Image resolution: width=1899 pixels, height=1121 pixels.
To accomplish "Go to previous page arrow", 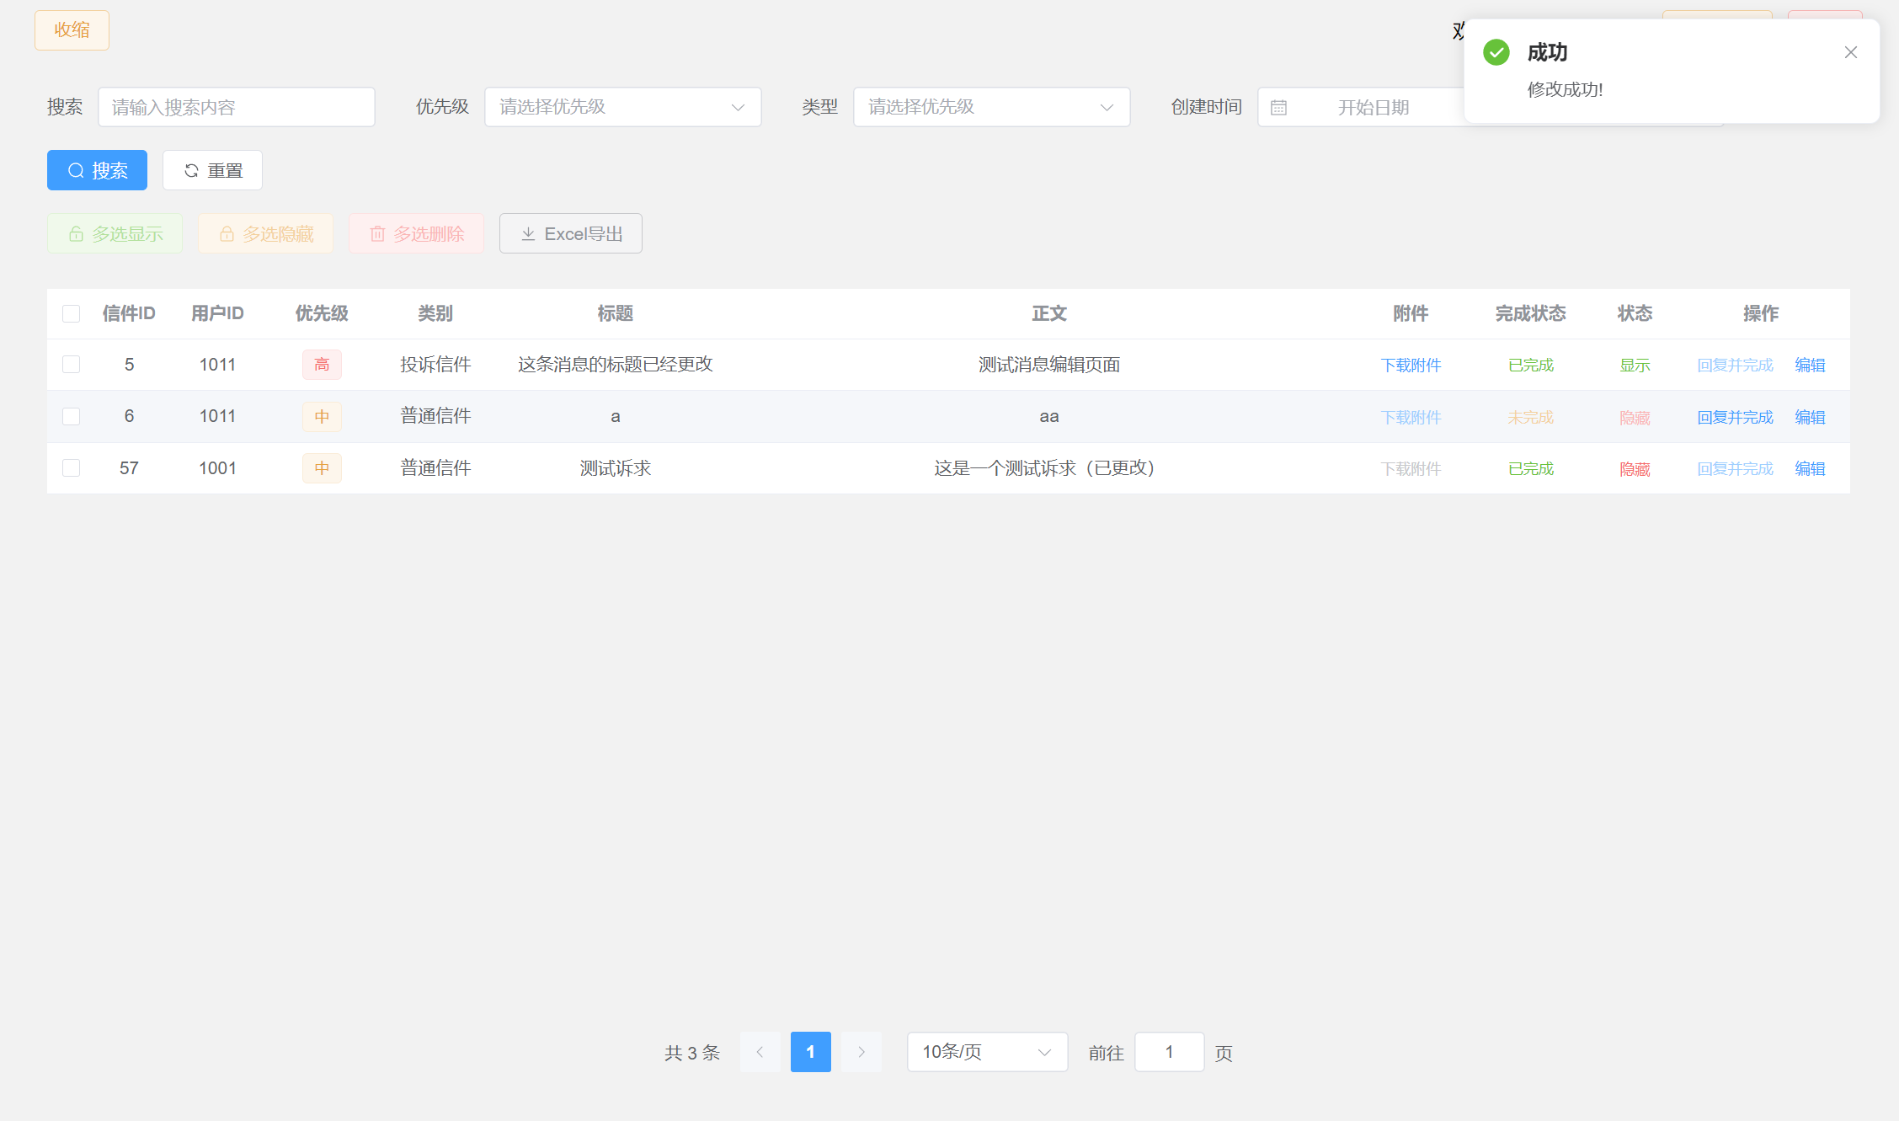I will [x=760, y=1052].
